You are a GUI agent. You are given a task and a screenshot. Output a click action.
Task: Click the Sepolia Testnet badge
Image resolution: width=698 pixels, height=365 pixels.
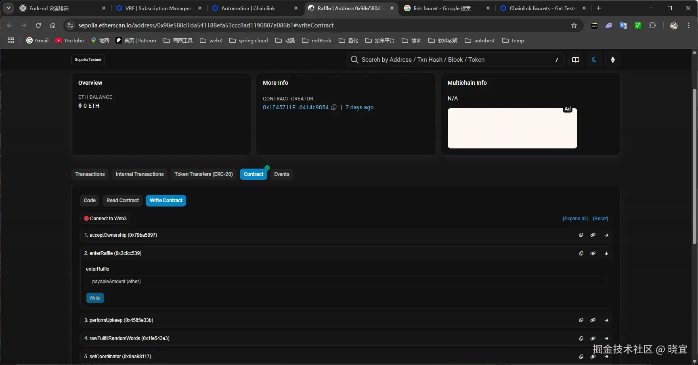(x=88, y=60)
